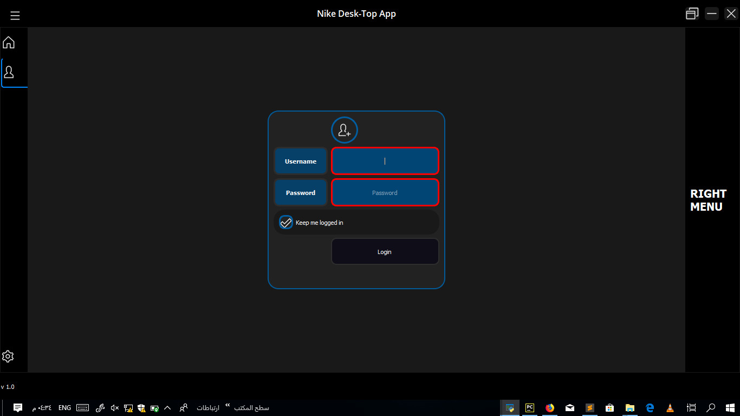The image size is (740, 416).
Task: Open the Home page from the sidebar
Action: pos(8,42)
